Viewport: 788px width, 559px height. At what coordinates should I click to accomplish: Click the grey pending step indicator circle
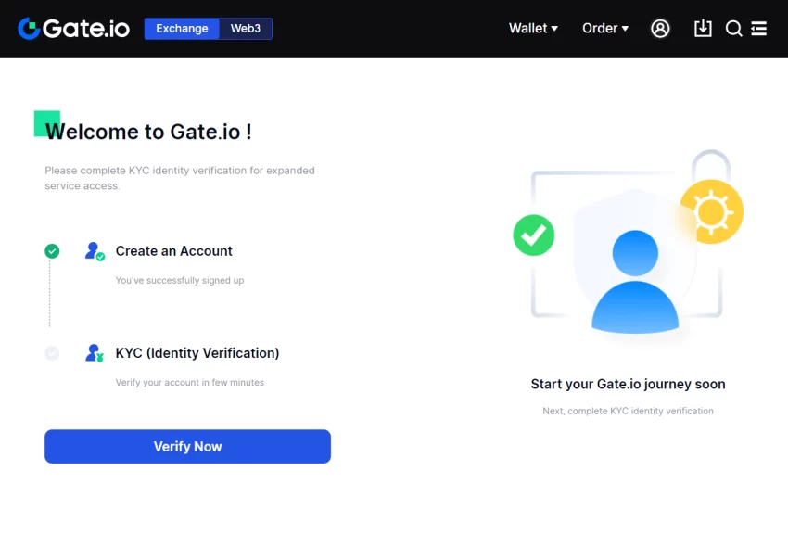[52, 353]
